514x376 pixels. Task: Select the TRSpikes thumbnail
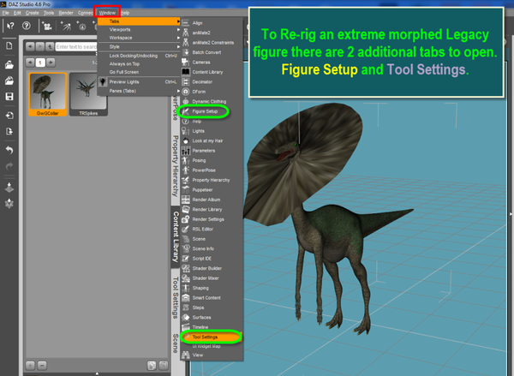click(88, 94)
